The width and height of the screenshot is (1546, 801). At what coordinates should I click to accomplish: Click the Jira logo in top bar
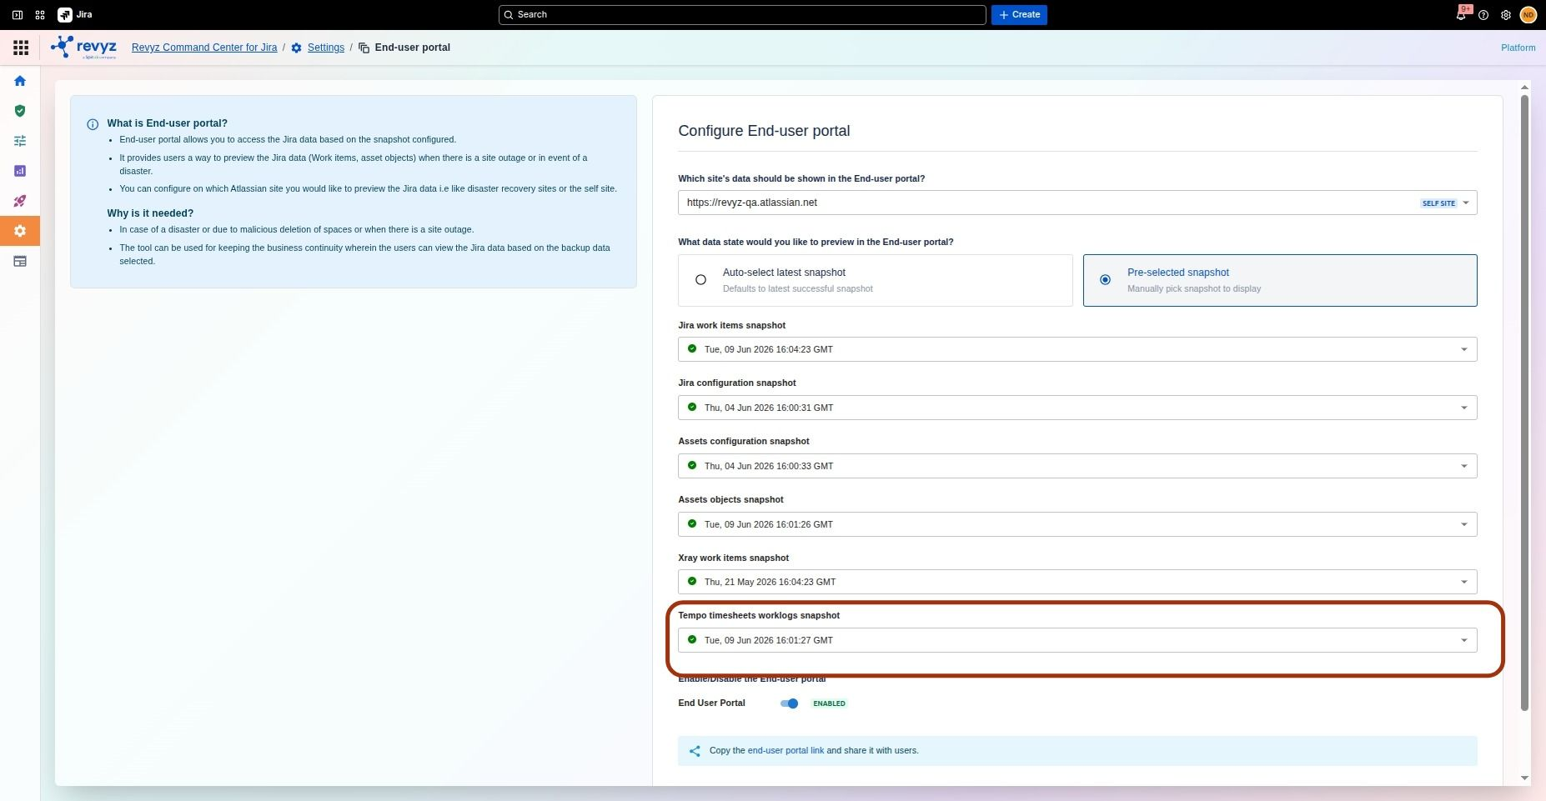(75, 15)
